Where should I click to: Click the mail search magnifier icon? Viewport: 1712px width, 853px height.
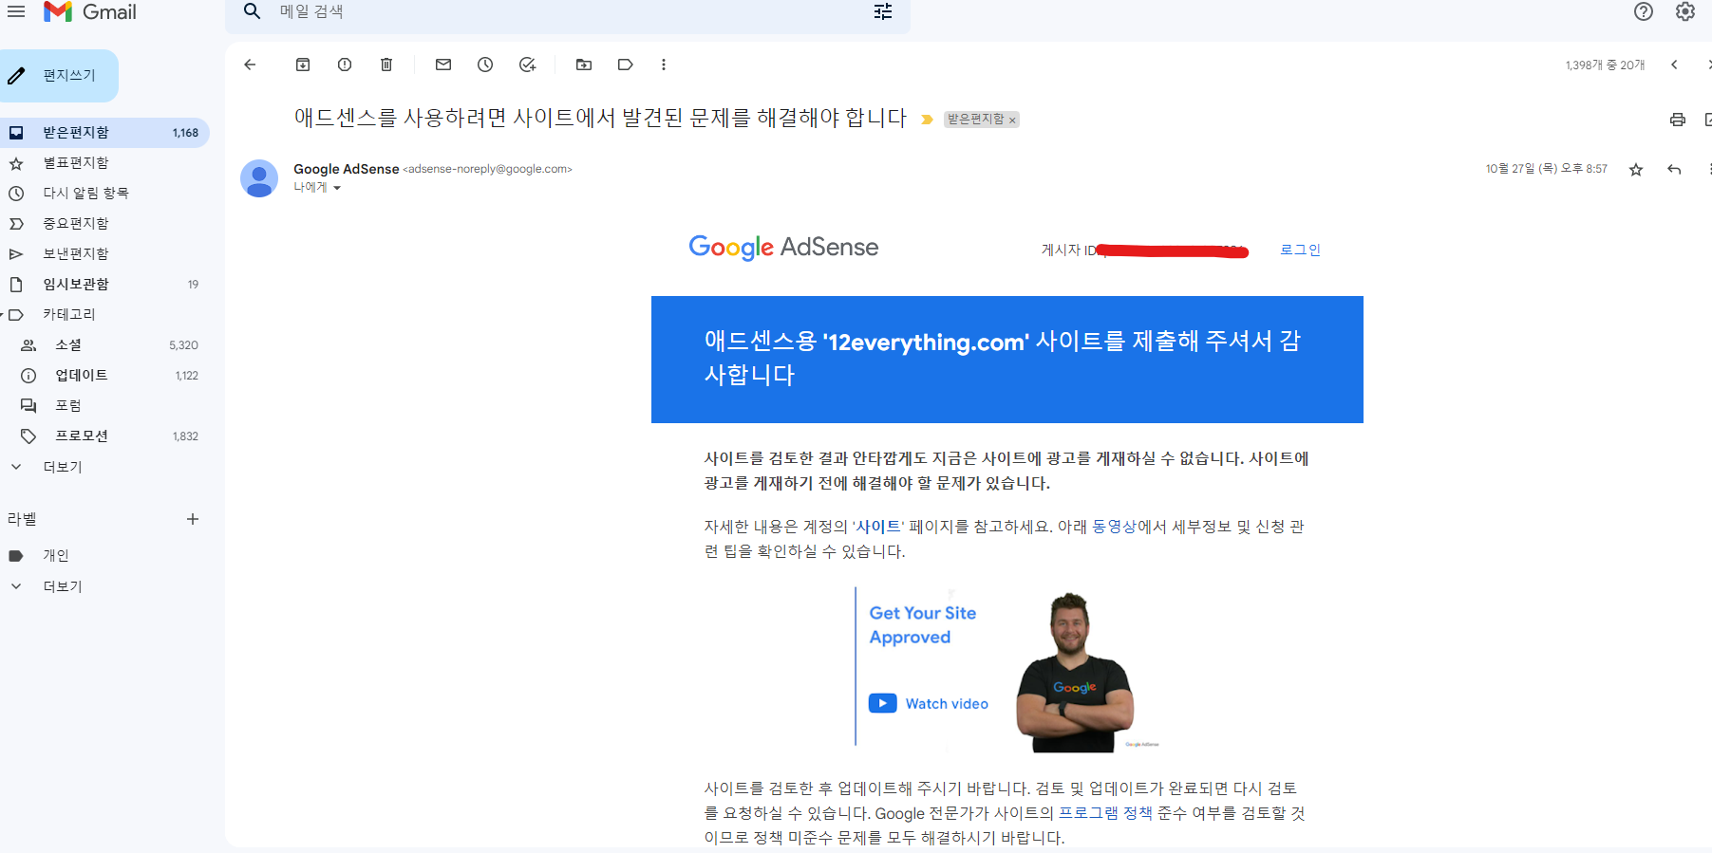pyautogui.click(x=252, y=11)
